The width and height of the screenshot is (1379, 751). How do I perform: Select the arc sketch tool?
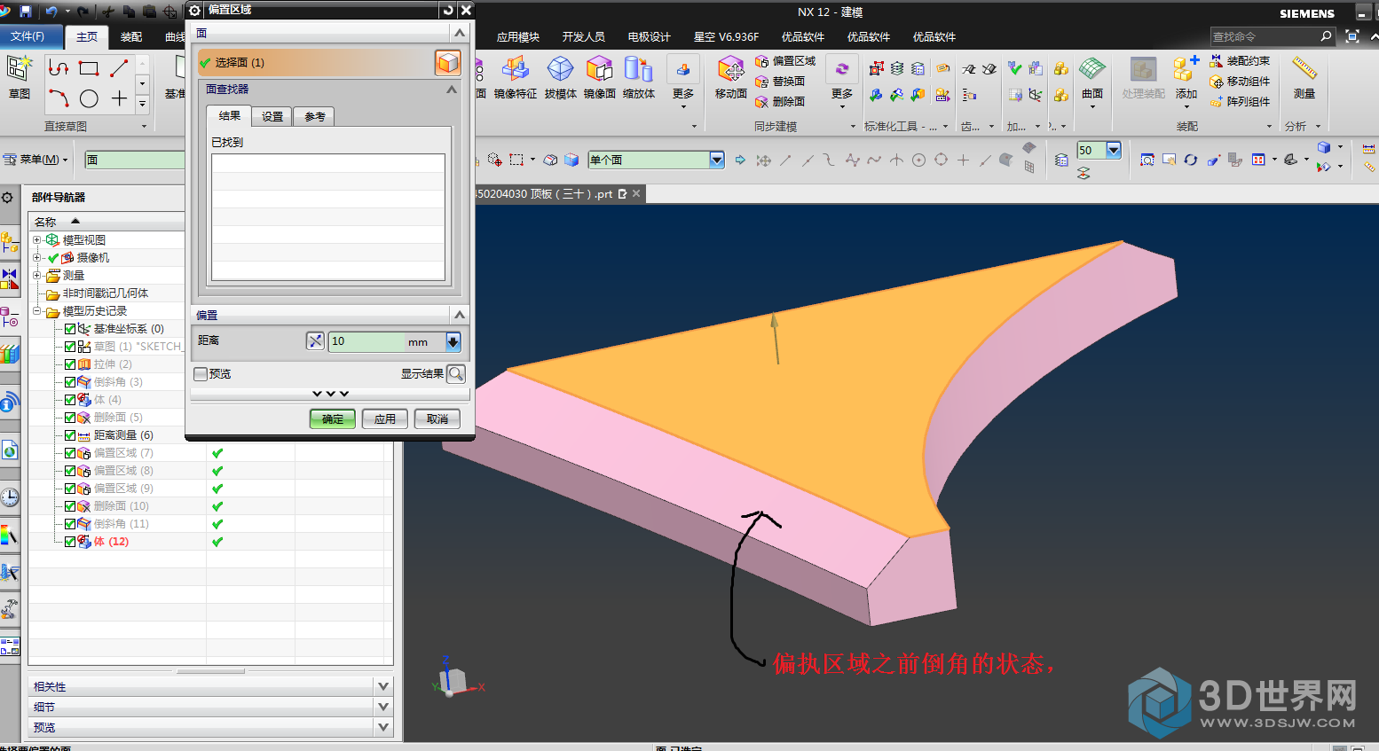coord(59,98)
